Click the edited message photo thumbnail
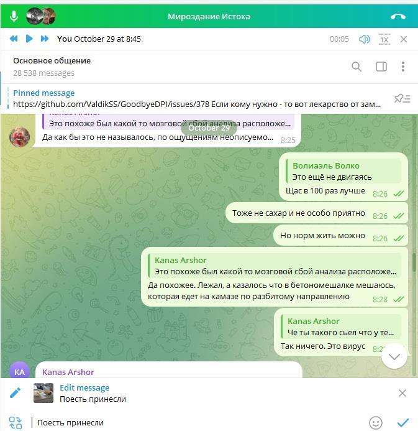The width and height of the screenshot is (418, 431). coord(43,393)
